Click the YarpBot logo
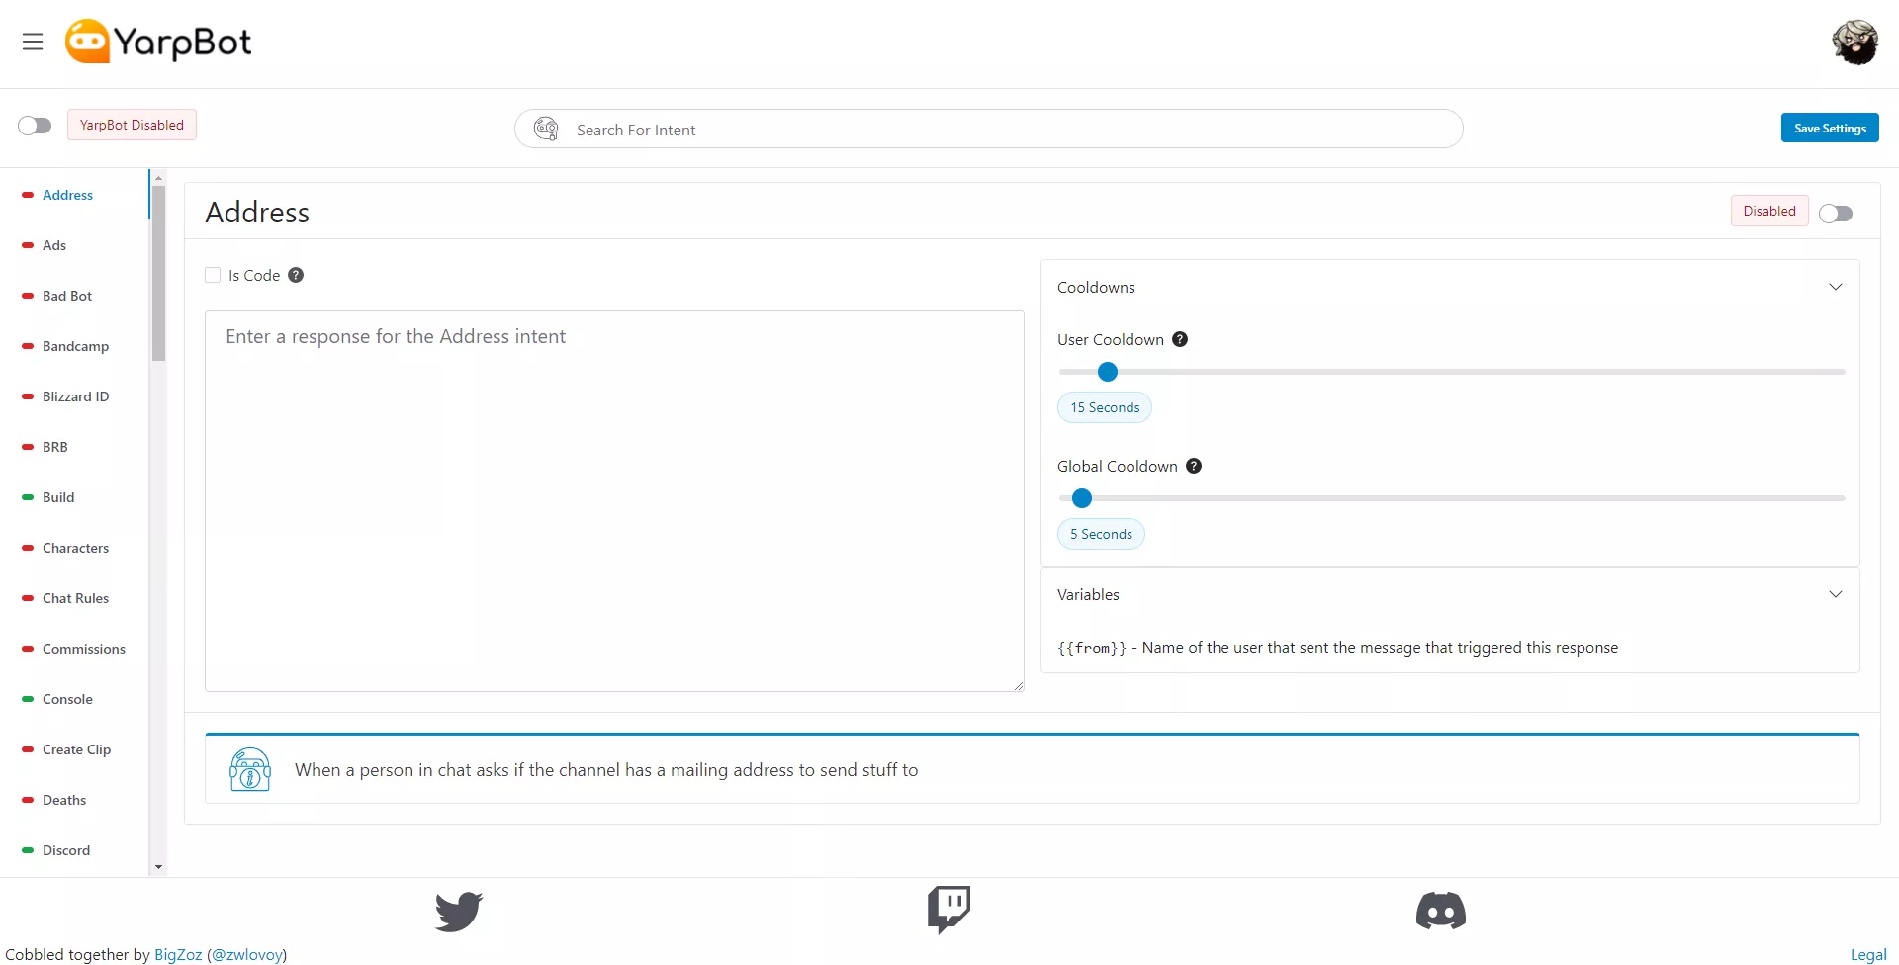1899x965 pixels. (157, 41)
